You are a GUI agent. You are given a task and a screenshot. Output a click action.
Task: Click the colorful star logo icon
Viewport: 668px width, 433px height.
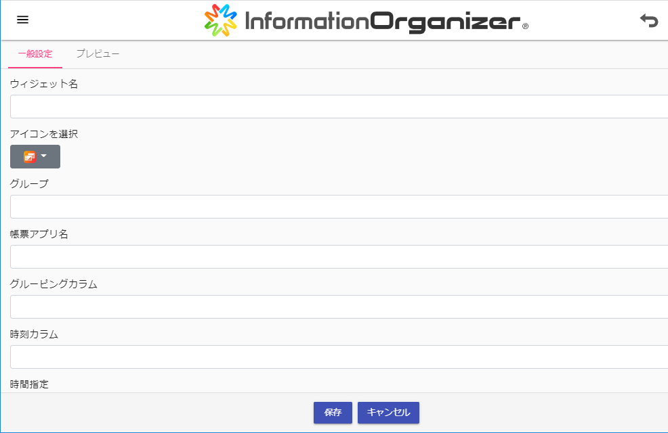coord(221,20)
